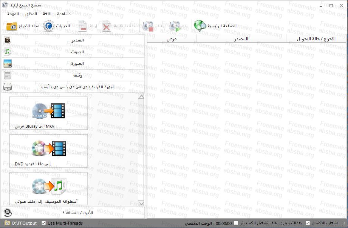
Task: Click the video clapperboard icon
Action: [x=8, y=40]
